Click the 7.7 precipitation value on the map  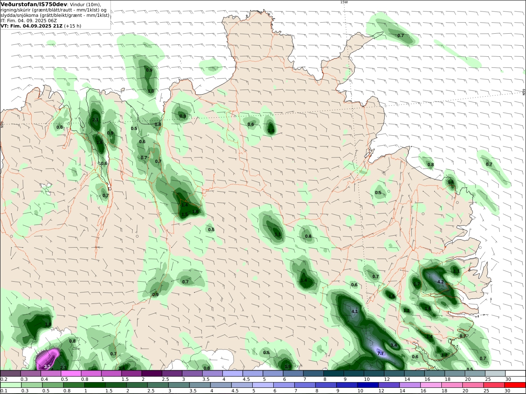click(x=381, y=354)
